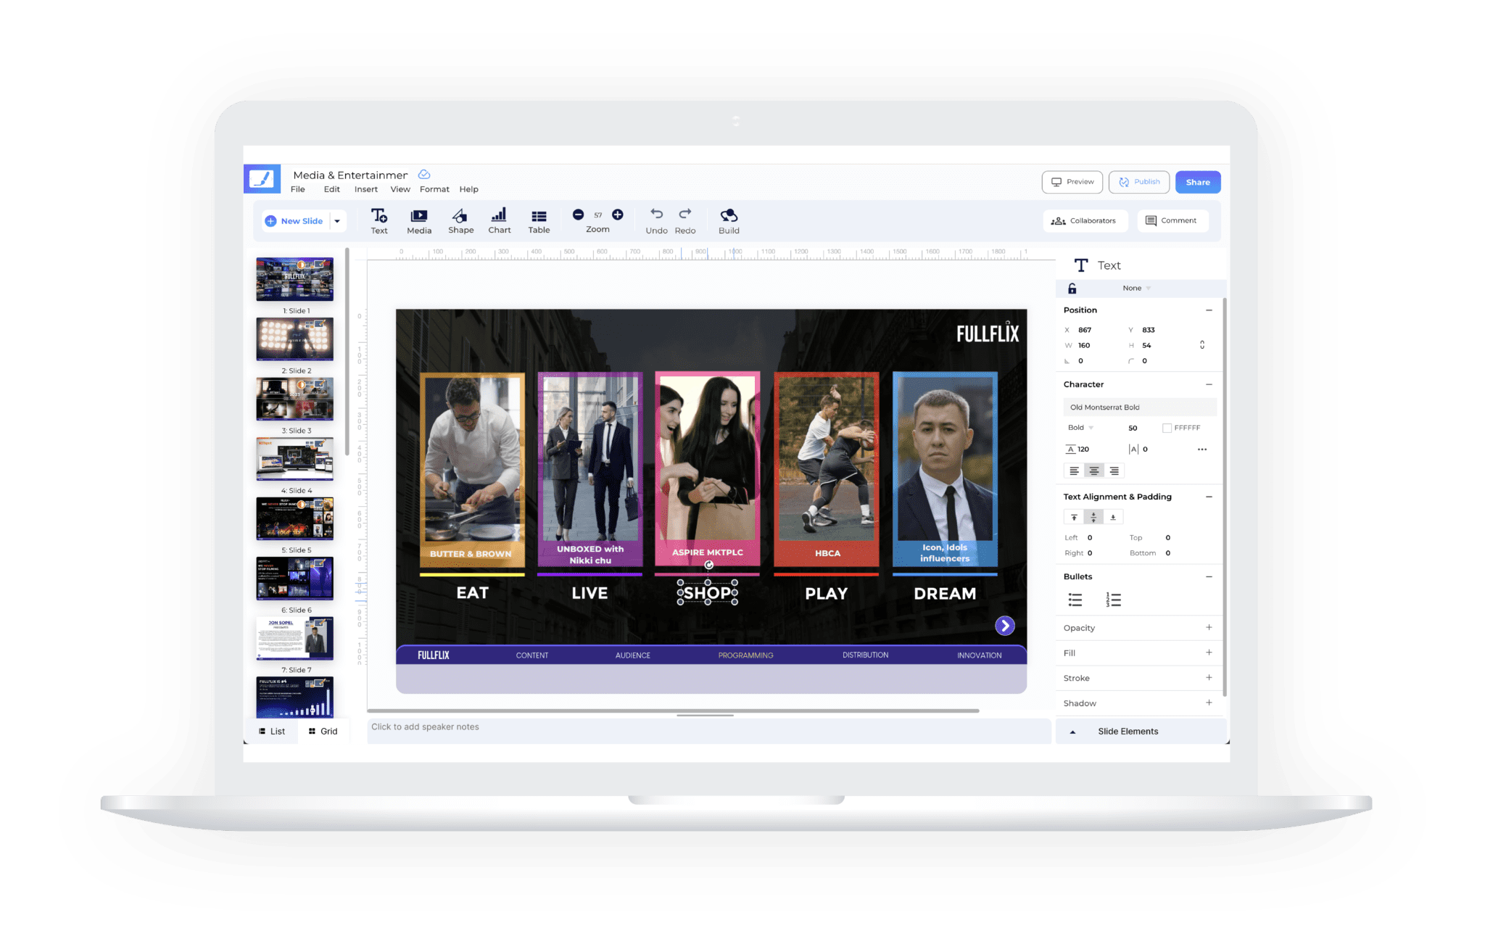1485x944 pixels.
Task: Select the Text insertion tool
Action: pos(380,220)
